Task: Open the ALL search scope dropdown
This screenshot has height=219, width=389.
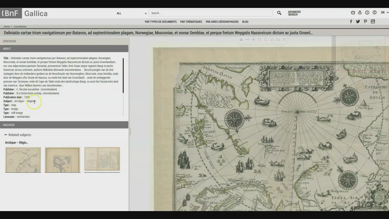Action: (131, 13)
